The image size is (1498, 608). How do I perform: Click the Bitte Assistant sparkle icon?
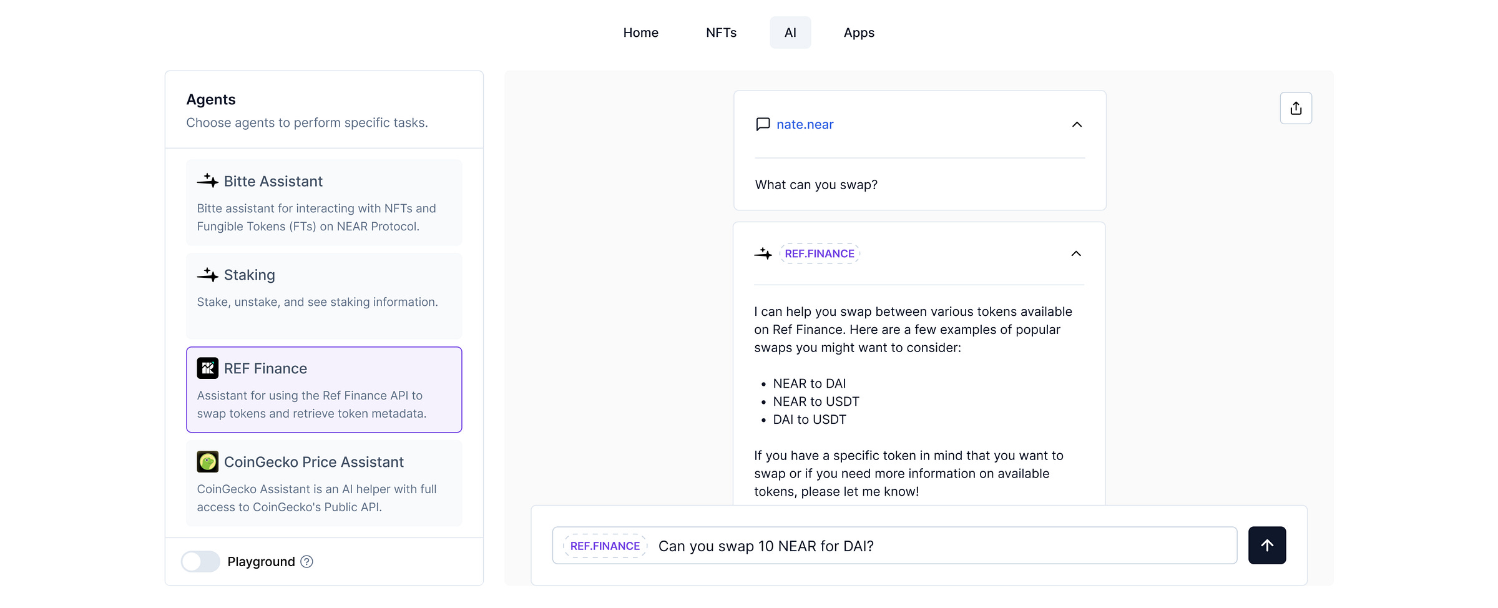coord(207,181)
